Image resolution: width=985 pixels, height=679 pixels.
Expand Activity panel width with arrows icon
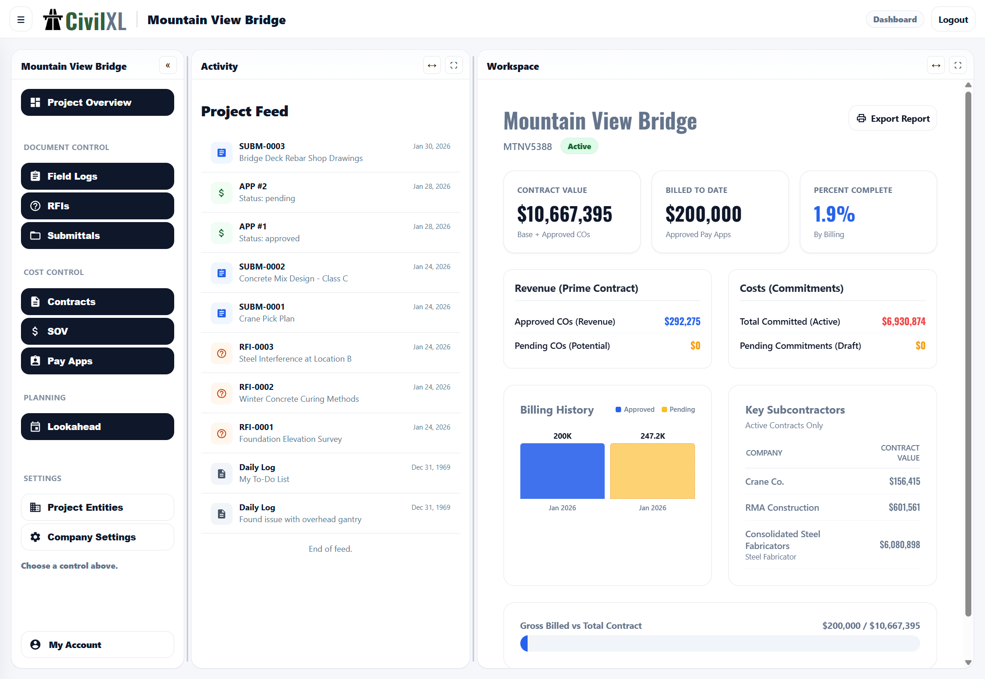(431, 66)
